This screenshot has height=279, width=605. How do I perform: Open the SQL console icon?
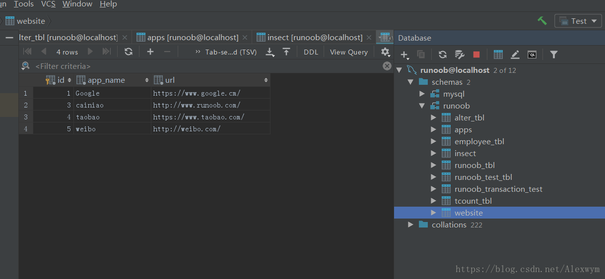coord(532,55)
